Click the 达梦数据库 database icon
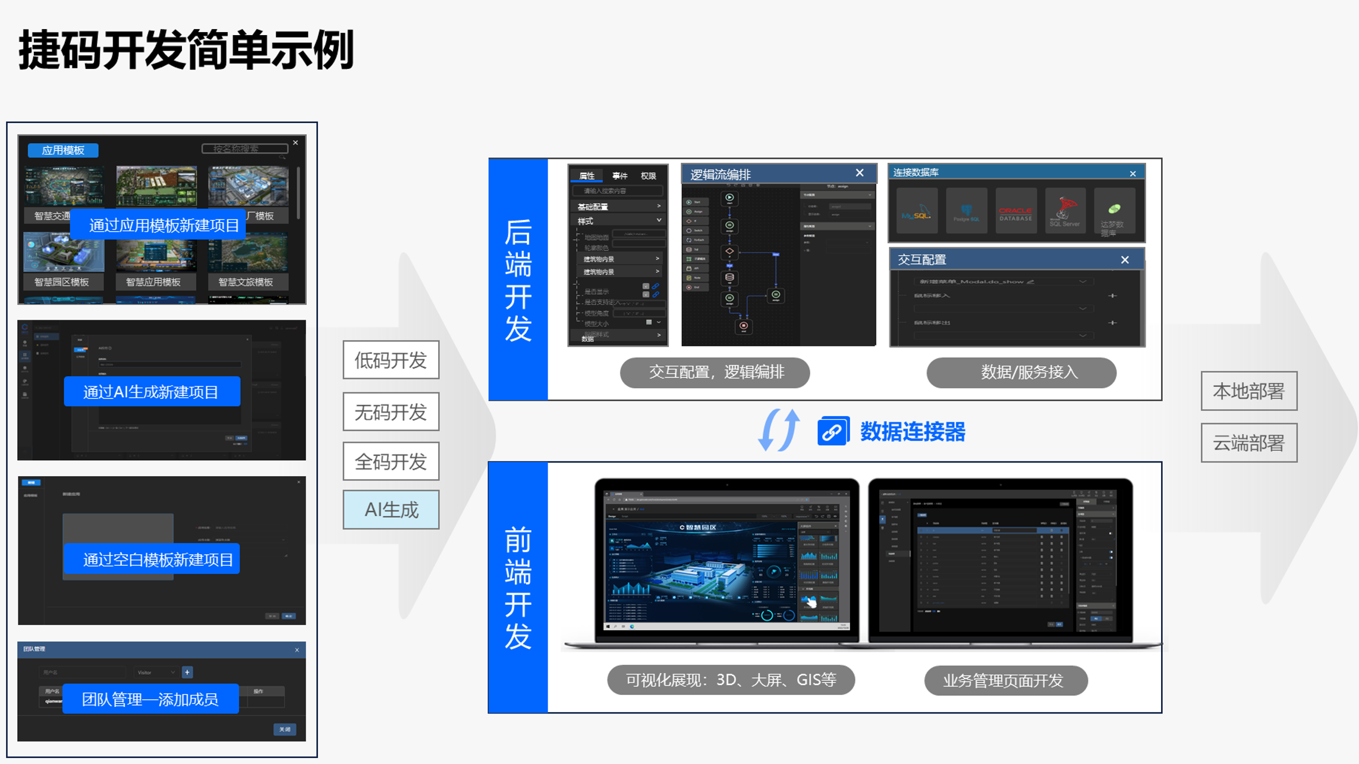The image size is (1359, 764). (x=1113, y=211)
